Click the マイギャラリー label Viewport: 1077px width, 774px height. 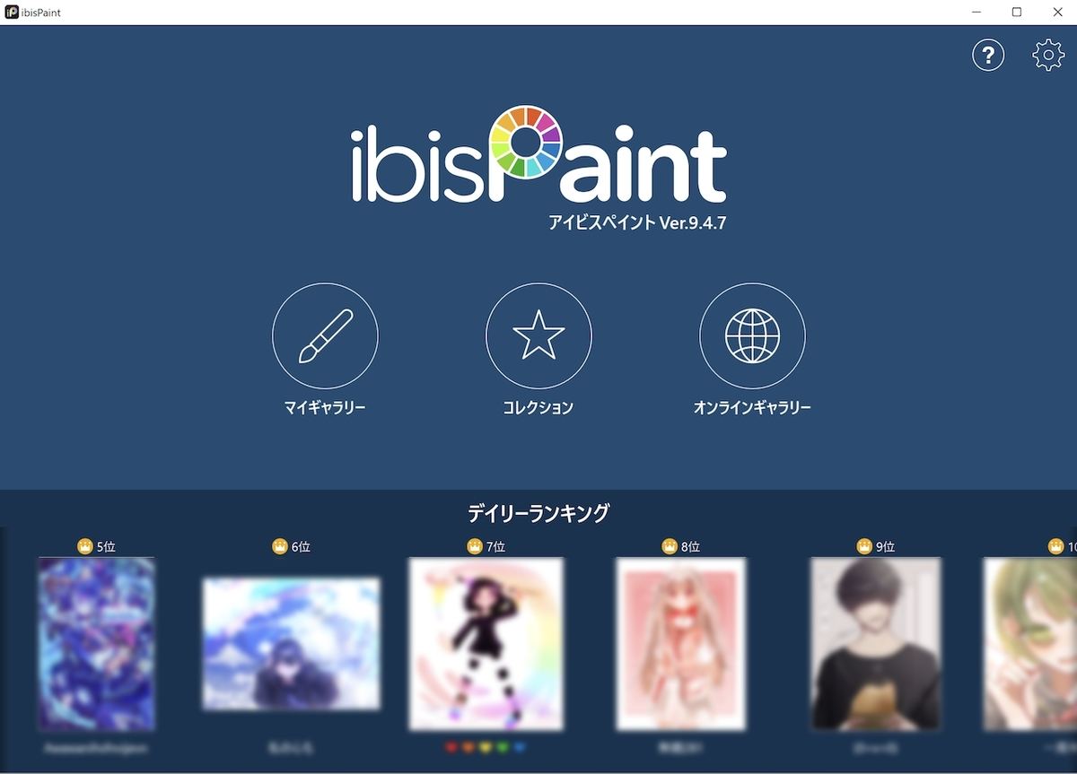(x=325, y=407)
